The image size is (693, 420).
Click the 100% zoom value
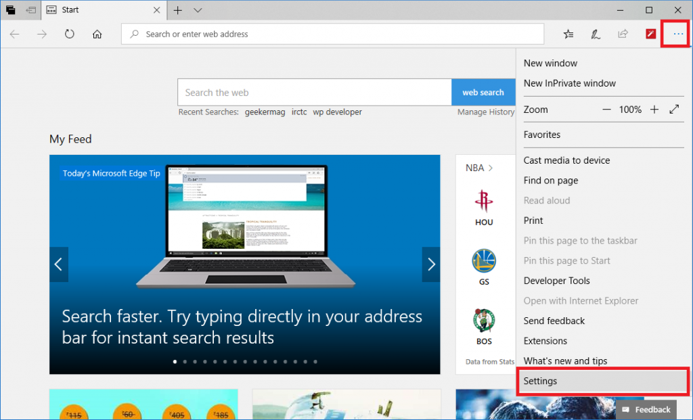(x=630, y=110)
